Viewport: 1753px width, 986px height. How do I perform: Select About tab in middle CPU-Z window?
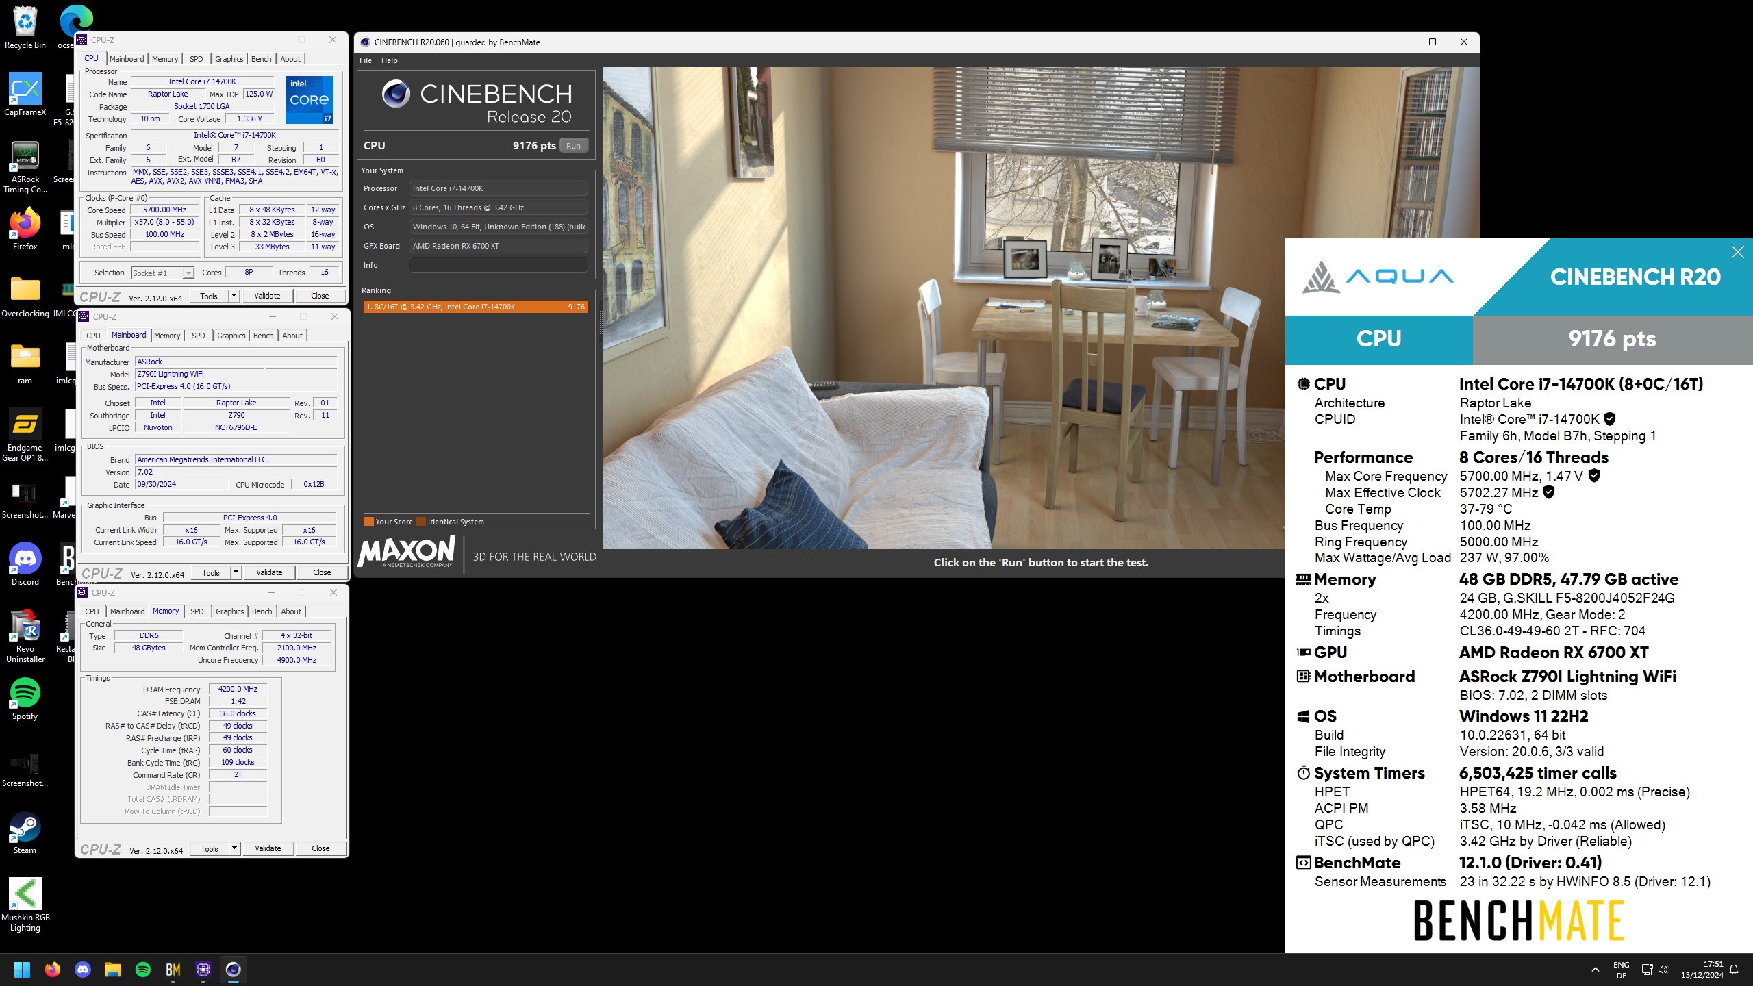(292, 336)
